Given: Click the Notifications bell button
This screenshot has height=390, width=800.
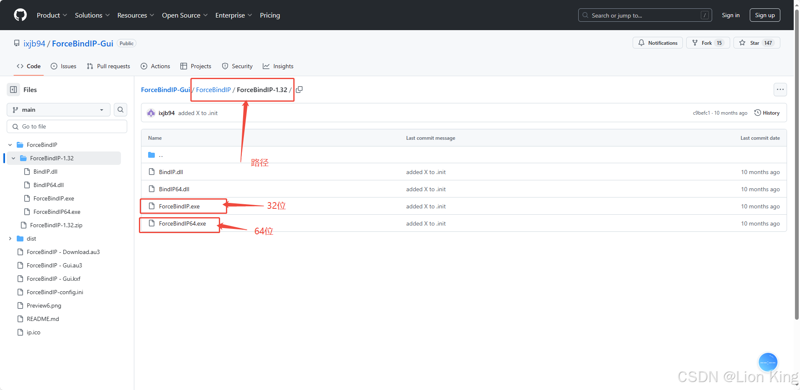Looking at the screenshot, I should [x=657, y=43].
